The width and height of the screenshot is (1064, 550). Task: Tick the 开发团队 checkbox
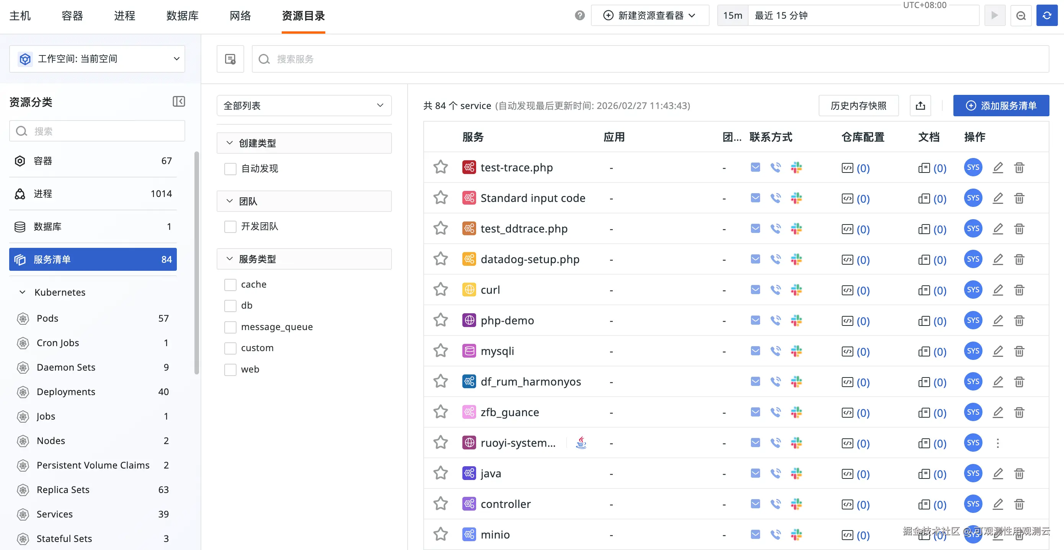[230, 226]
